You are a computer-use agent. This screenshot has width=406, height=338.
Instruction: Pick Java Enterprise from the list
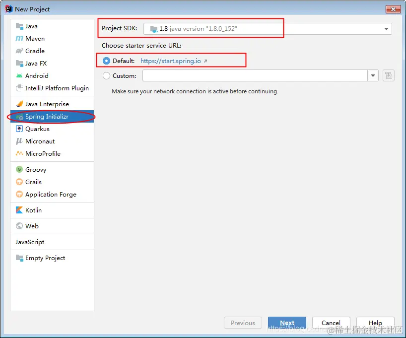click(x=52, y=104)
